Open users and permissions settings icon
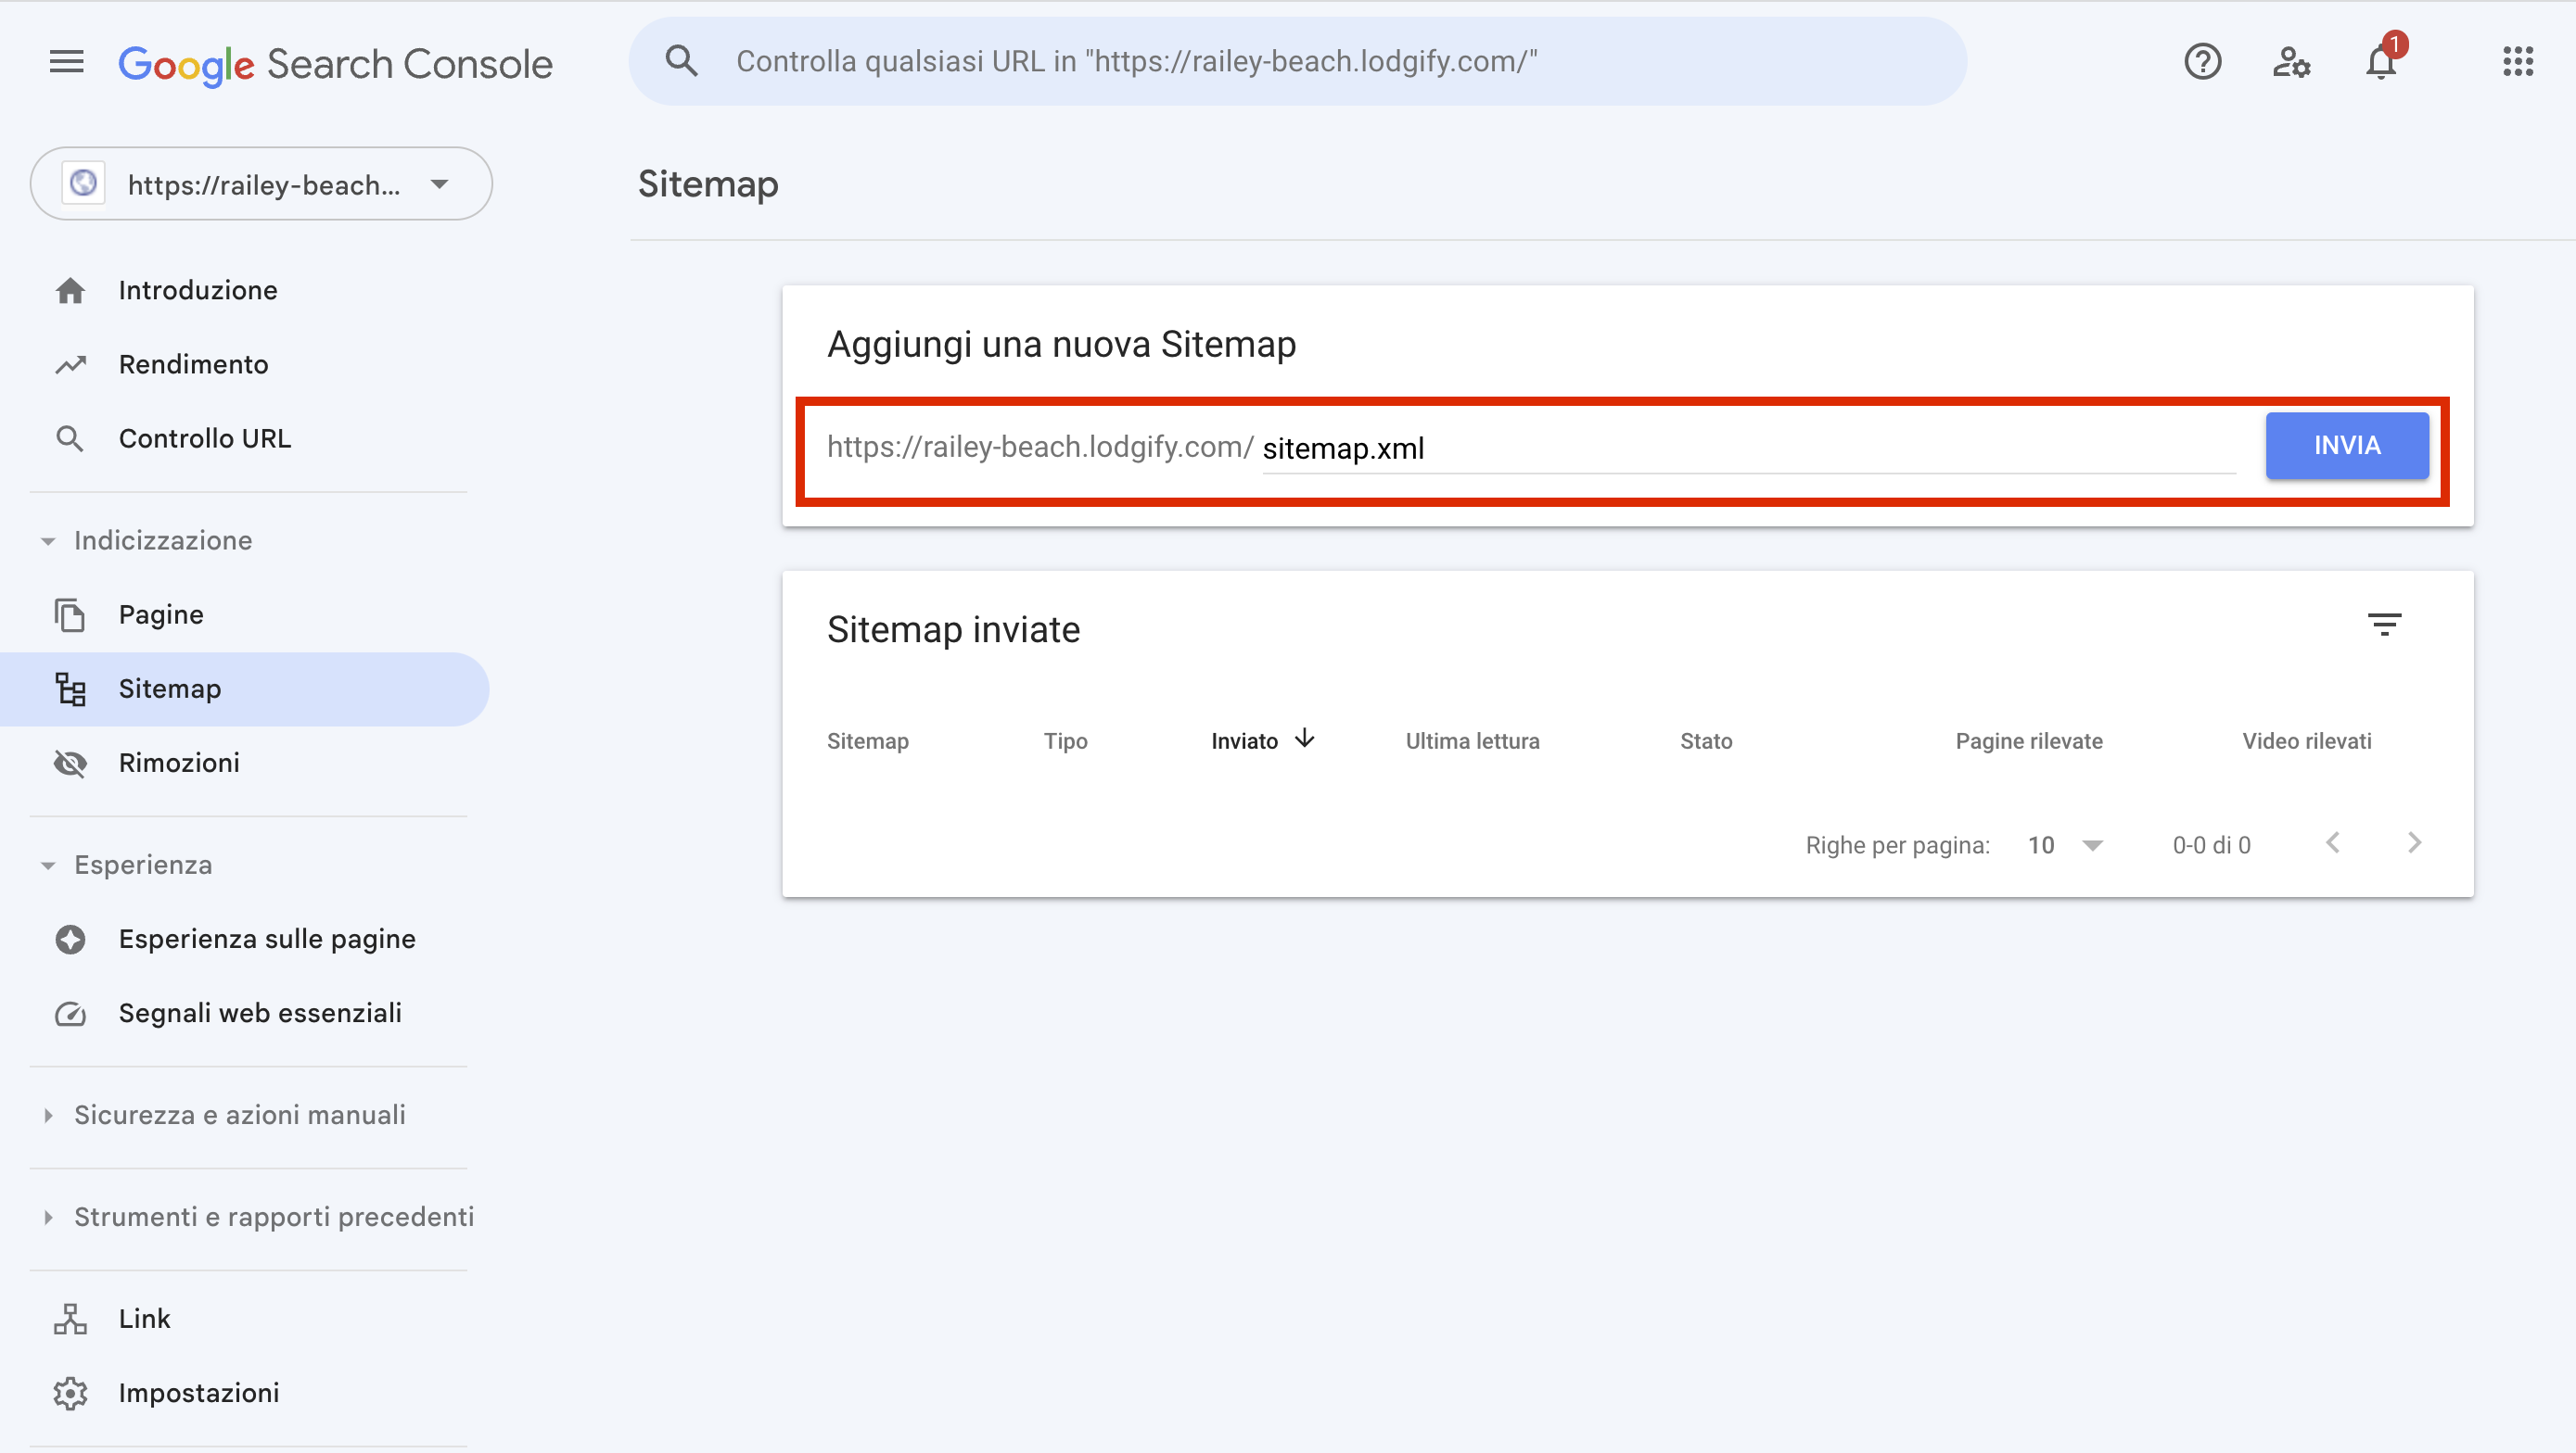This screenshot has height=1453, width=2576. tap(2291, 62)
